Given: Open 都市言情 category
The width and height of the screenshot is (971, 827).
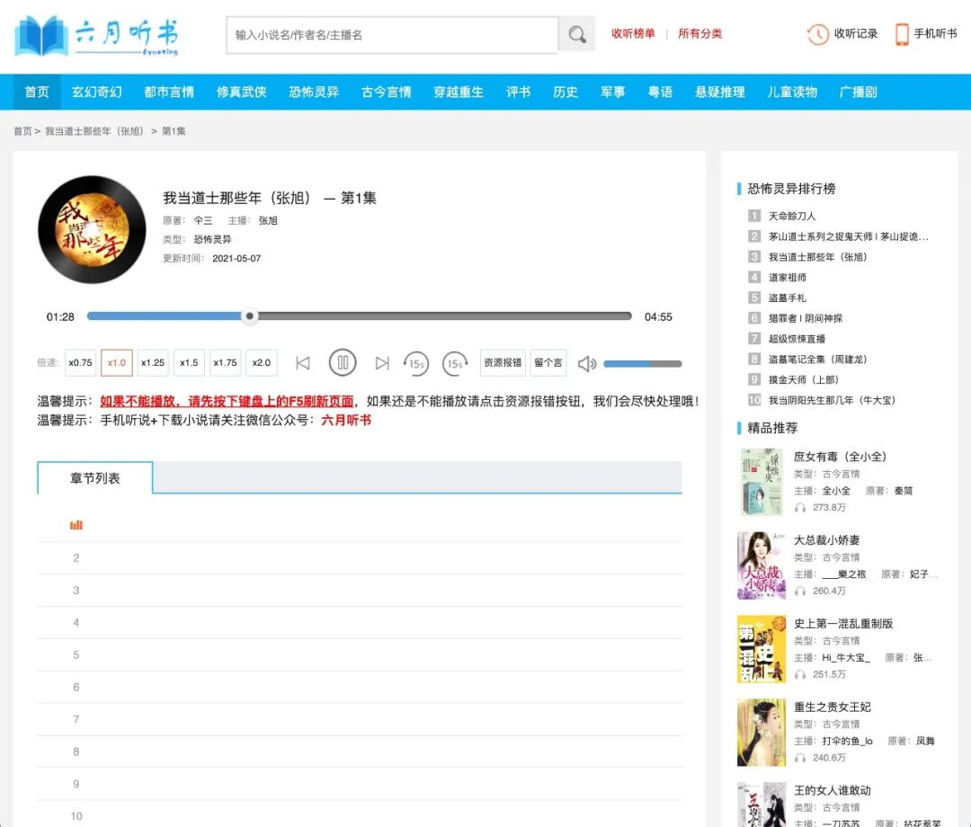Looking at the screenshot, I should coord(169,93).
